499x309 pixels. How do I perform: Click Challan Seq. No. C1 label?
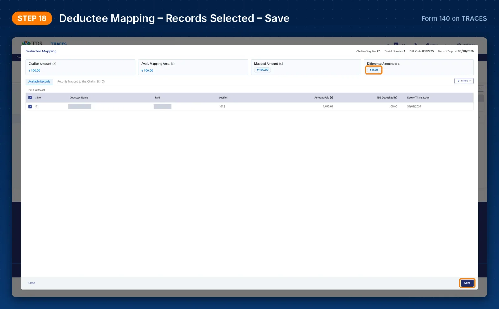point(368,51)
